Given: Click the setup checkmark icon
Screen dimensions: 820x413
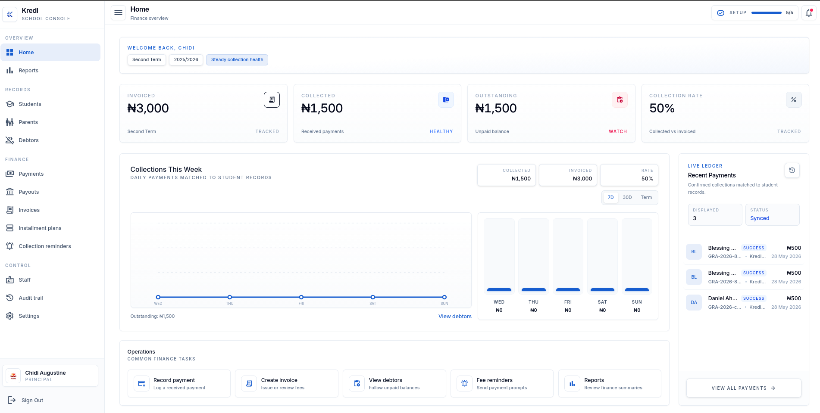Looking at the screenshot, I should [720, 13].
